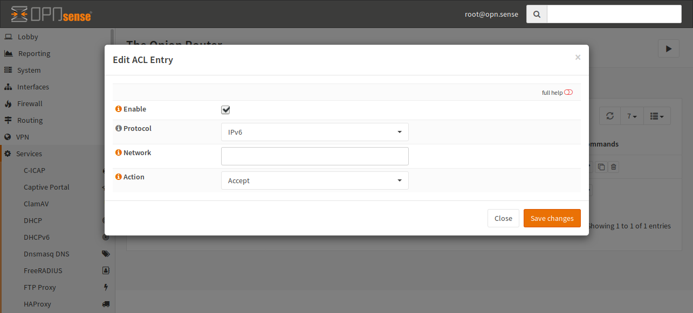Click the refresh grid icon
Image resolution: width=693 pixels, height=313 pixels.
tap(610, 116)
